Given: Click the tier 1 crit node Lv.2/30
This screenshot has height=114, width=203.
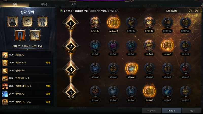Looking at the screenshot, I should (x=95, y=22).
